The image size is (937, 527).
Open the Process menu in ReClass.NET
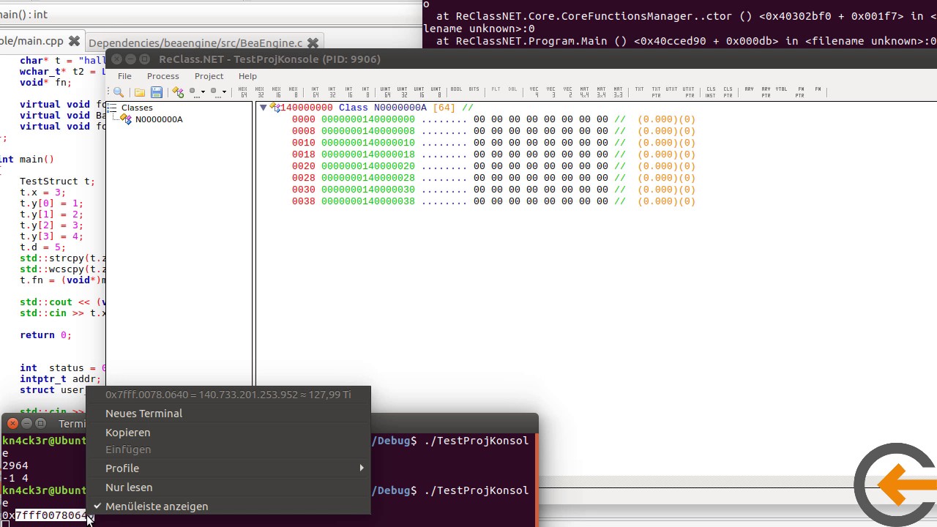[x=163, y=76]
